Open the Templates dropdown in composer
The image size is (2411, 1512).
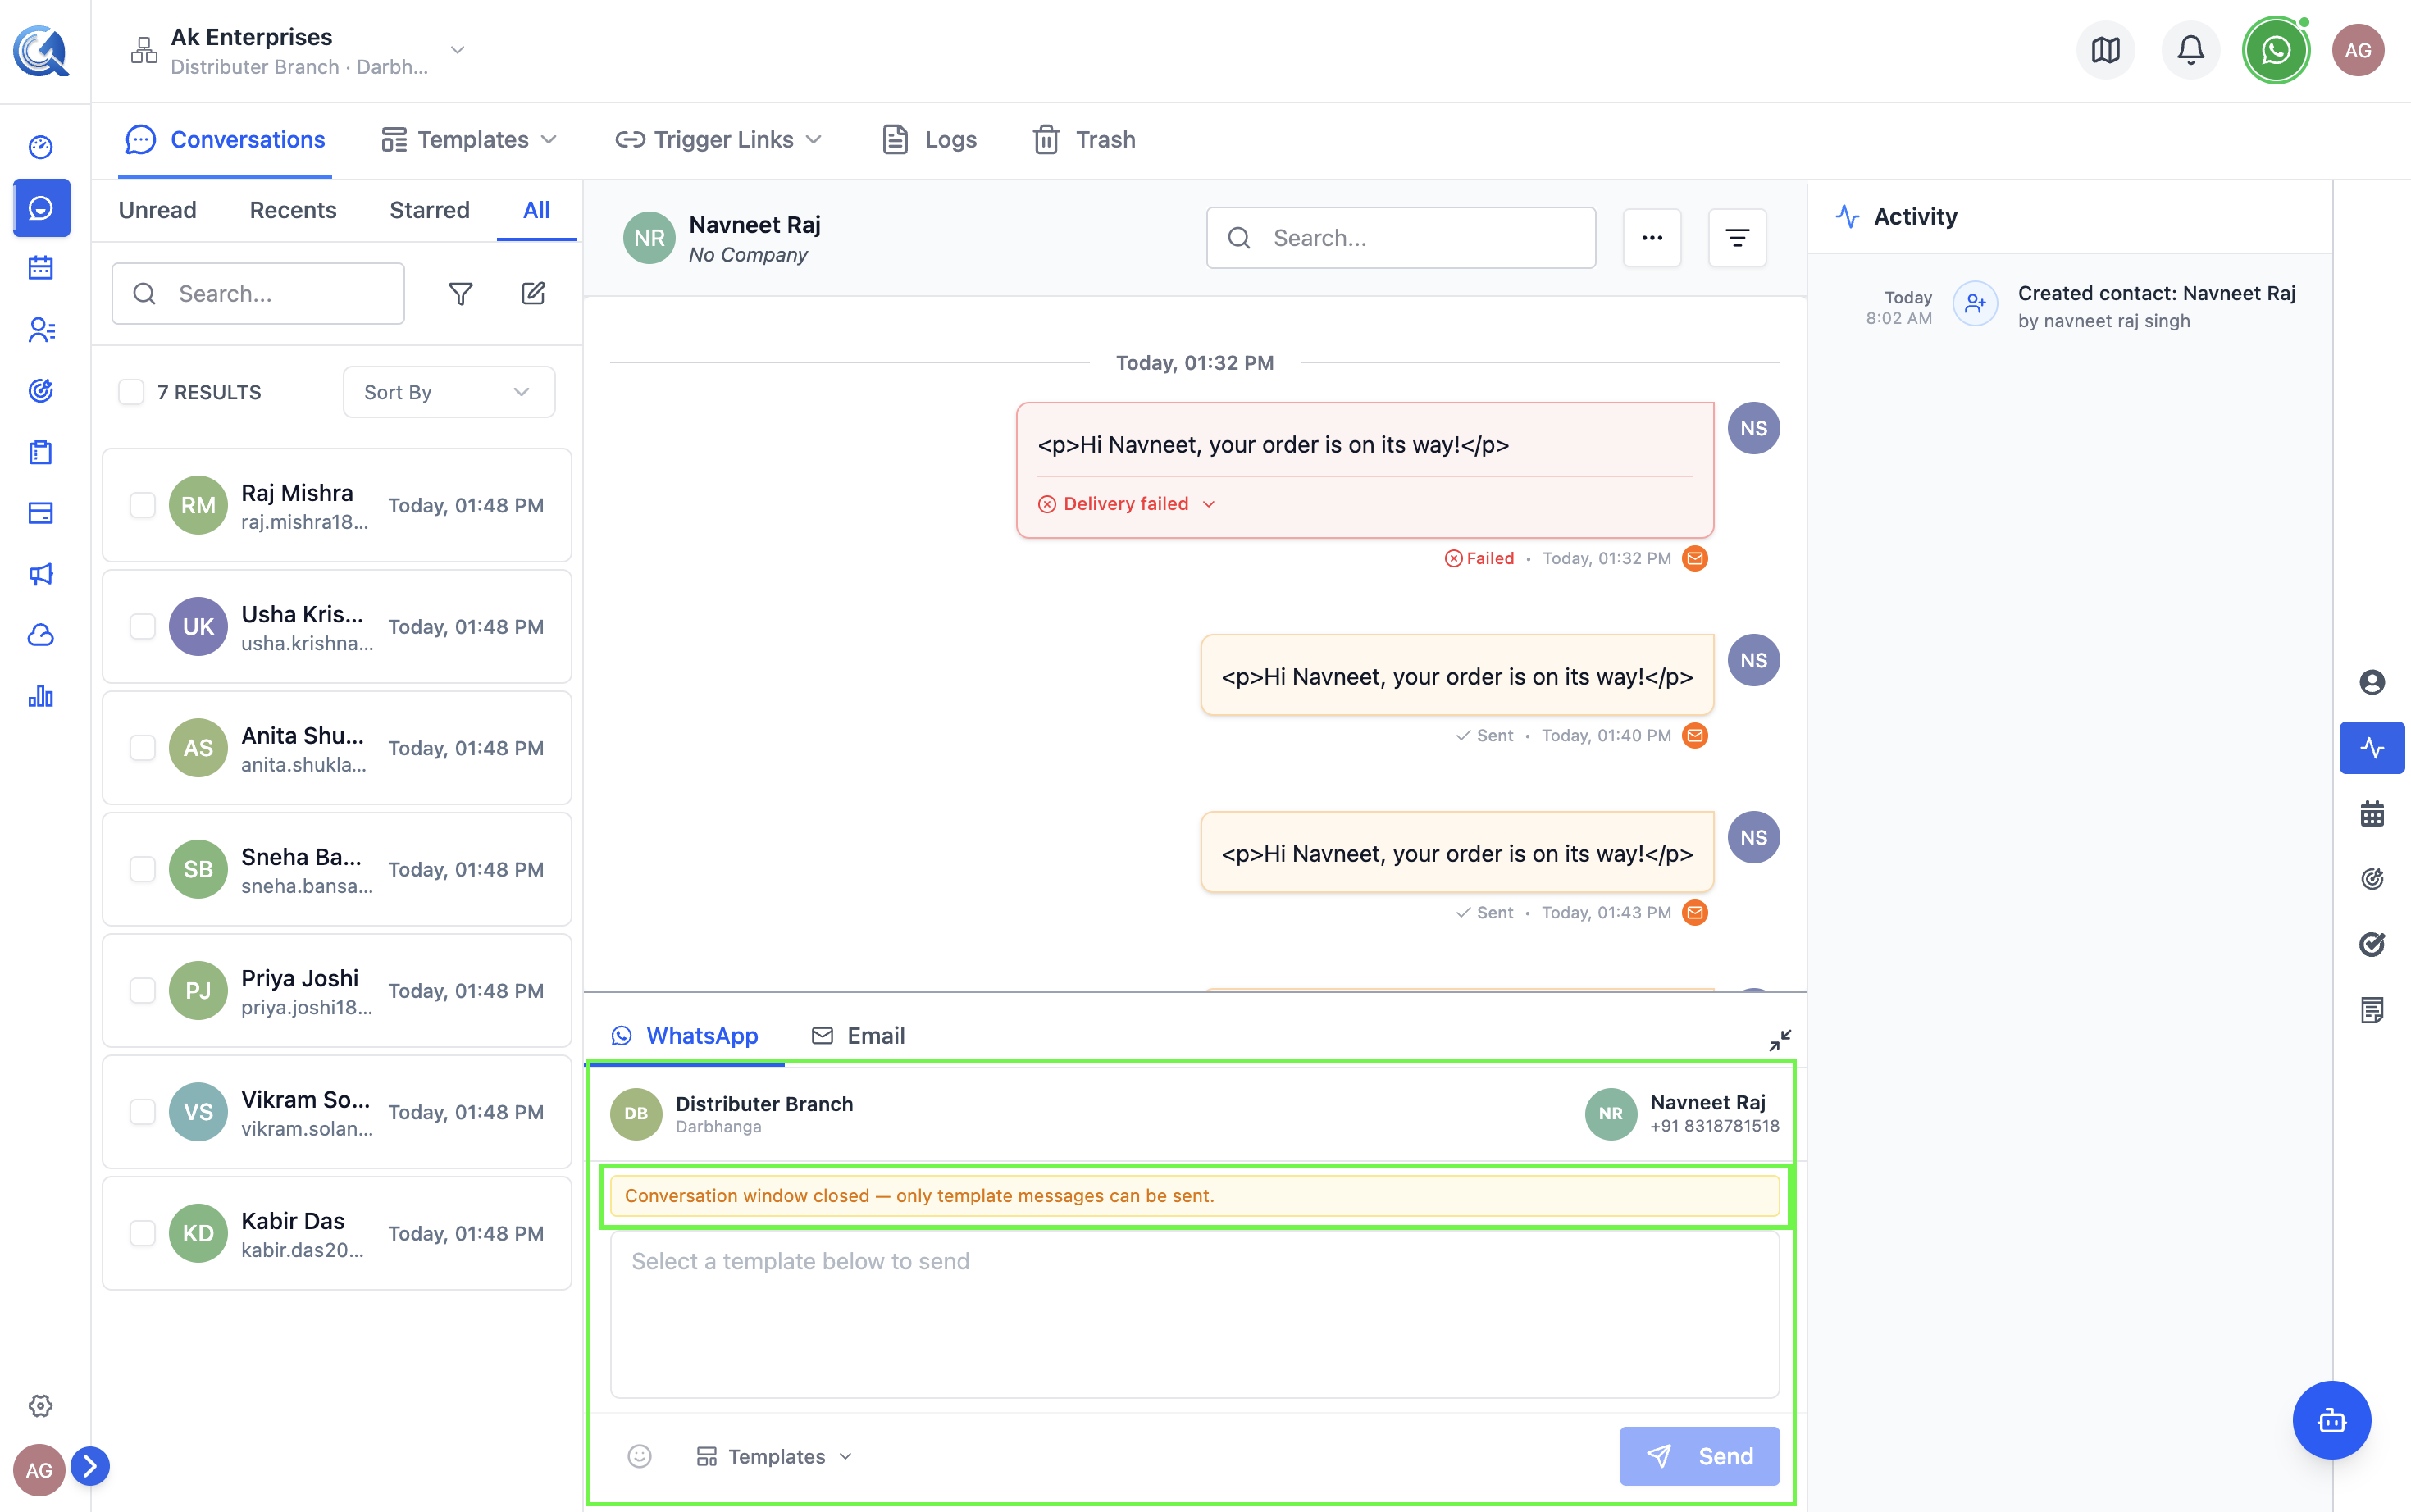click(x=774, y=1456)
